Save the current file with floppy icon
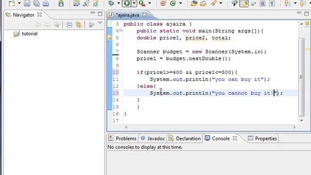 pyautogui.click(x=27, y=3)
